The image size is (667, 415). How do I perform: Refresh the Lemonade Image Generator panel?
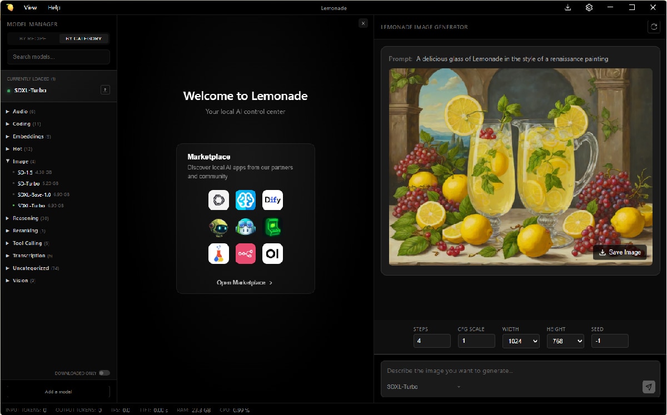(654, 26)
